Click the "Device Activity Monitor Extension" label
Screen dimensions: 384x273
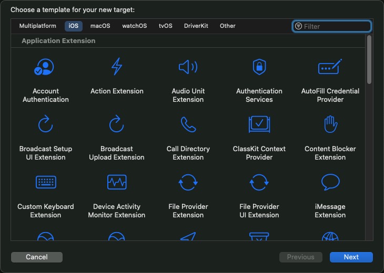(117, 211)
